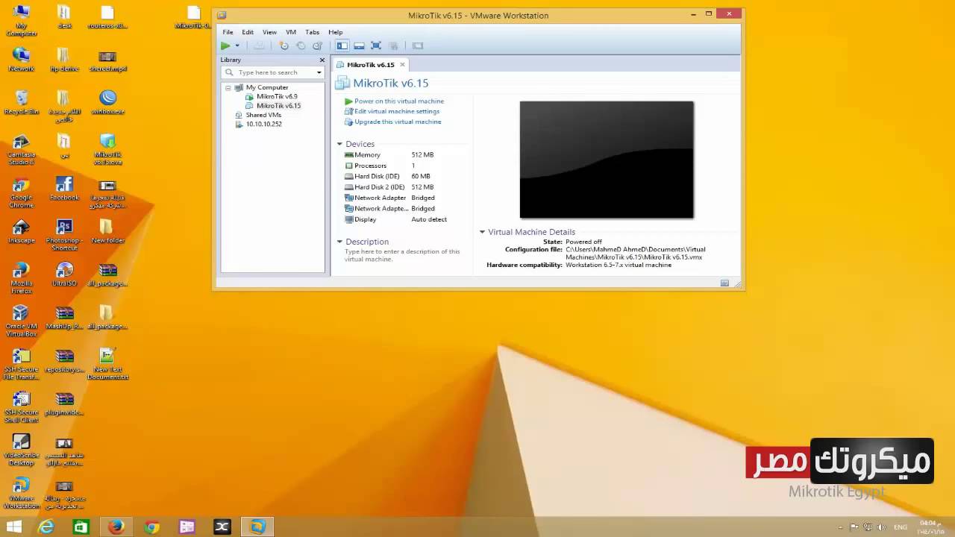Collapse the Virtual Machine Details section
This screenshot has width=955, height=537.
(482, 232)
